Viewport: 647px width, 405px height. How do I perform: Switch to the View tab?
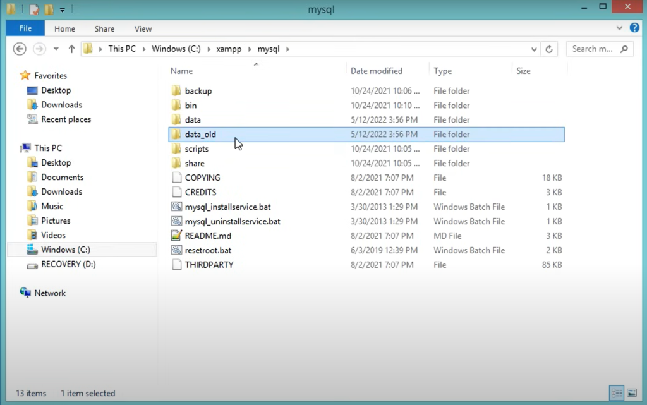(143, 28)
